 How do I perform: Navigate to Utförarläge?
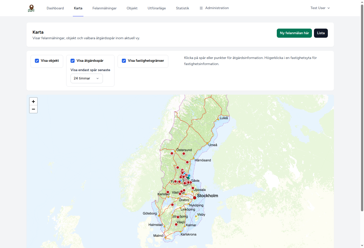tap(157, 8)
